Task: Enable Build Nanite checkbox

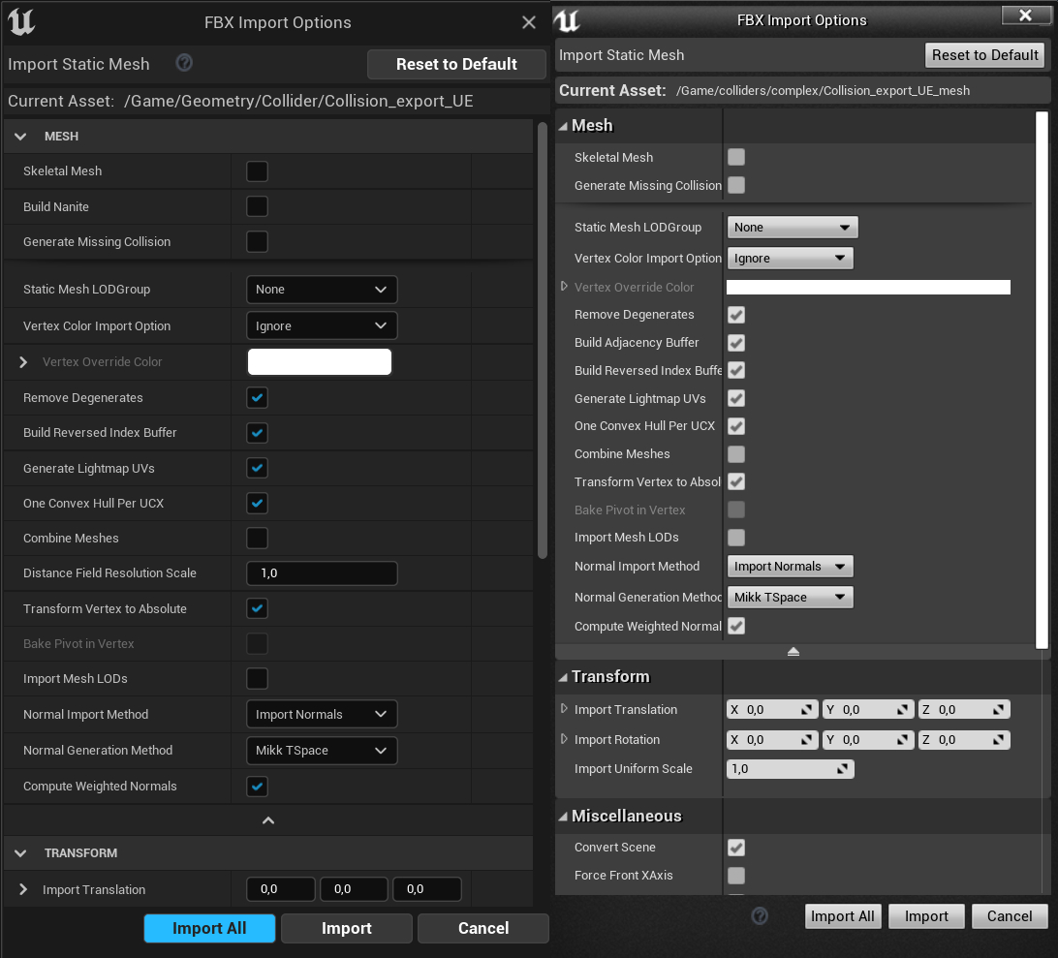Action: pyautogui.click(x=257, y=206)
